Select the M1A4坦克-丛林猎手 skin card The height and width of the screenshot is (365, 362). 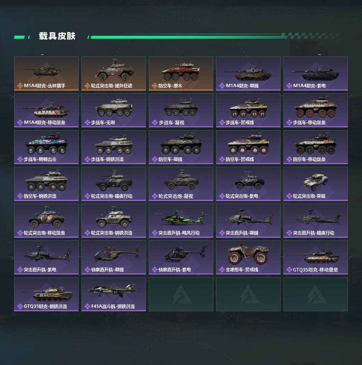46,74
